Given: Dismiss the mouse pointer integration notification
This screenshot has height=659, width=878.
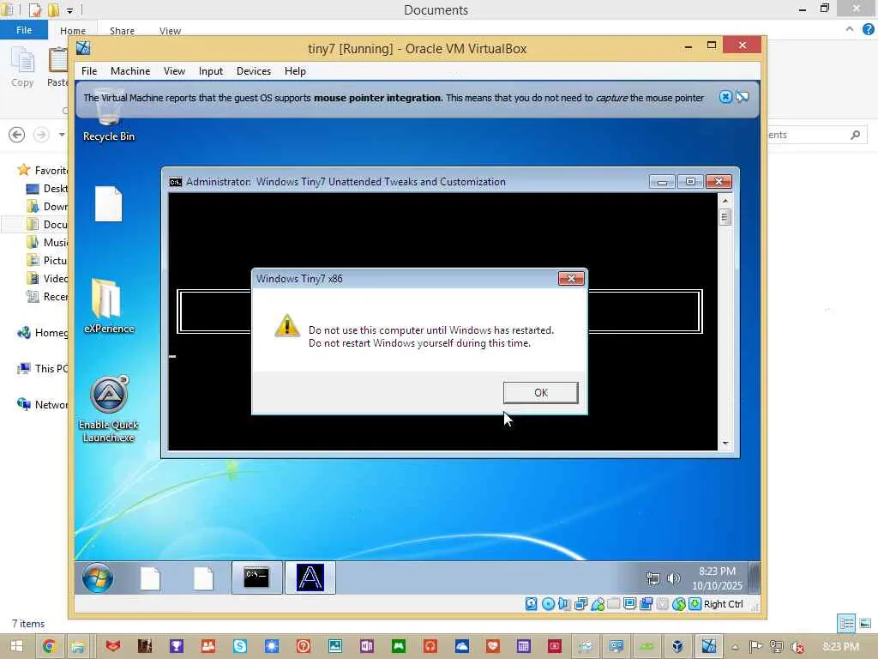Looking at the screenshot, I should pyautogui.click(x=725, y=97).
